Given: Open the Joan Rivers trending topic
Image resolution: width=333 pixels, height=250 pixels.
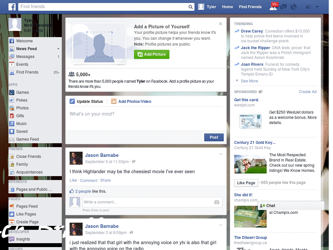Looking at the screenshot, I should [x=252, y=64].
